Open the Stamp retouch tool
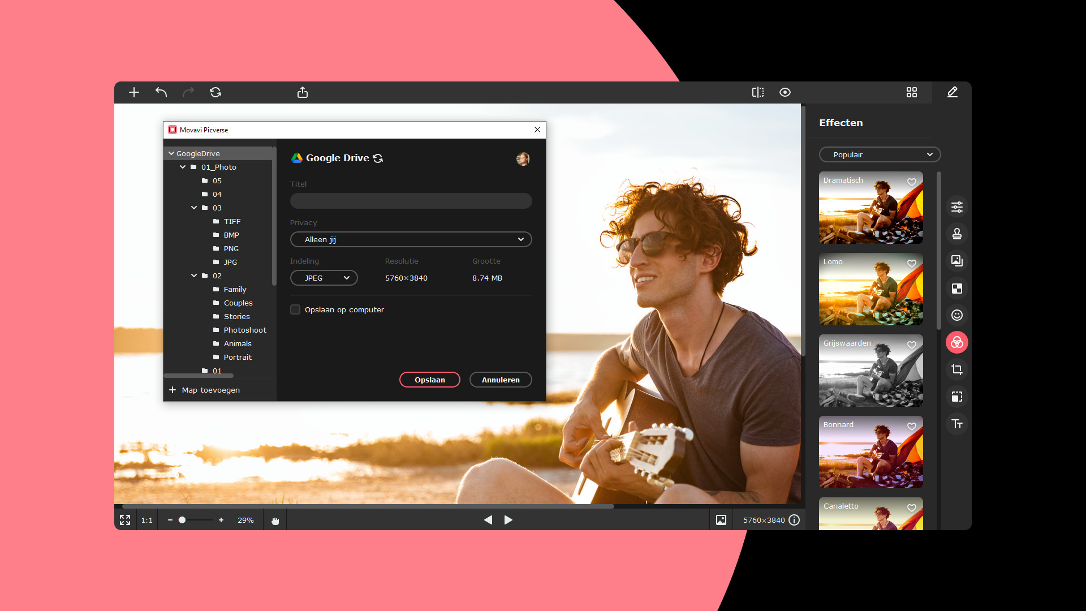This screenshot has height=611, width=1086. 956,234
